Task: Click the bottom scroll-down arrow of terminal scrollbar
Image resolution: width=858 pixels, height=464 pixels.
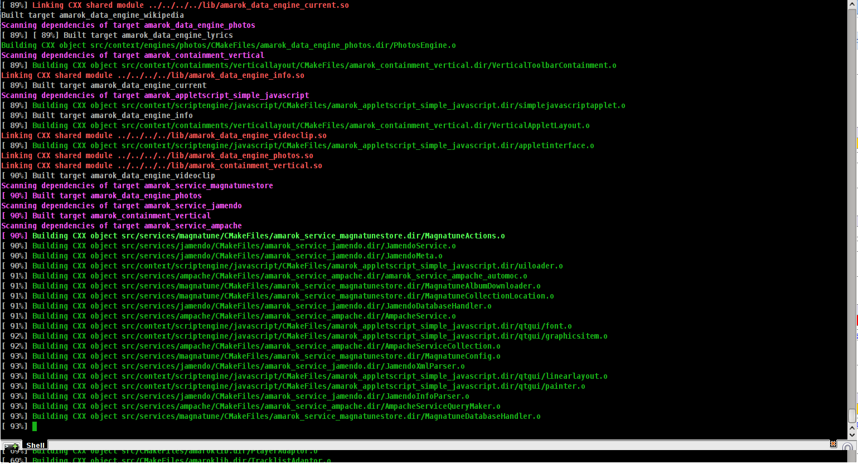Action: pos(852,434)
